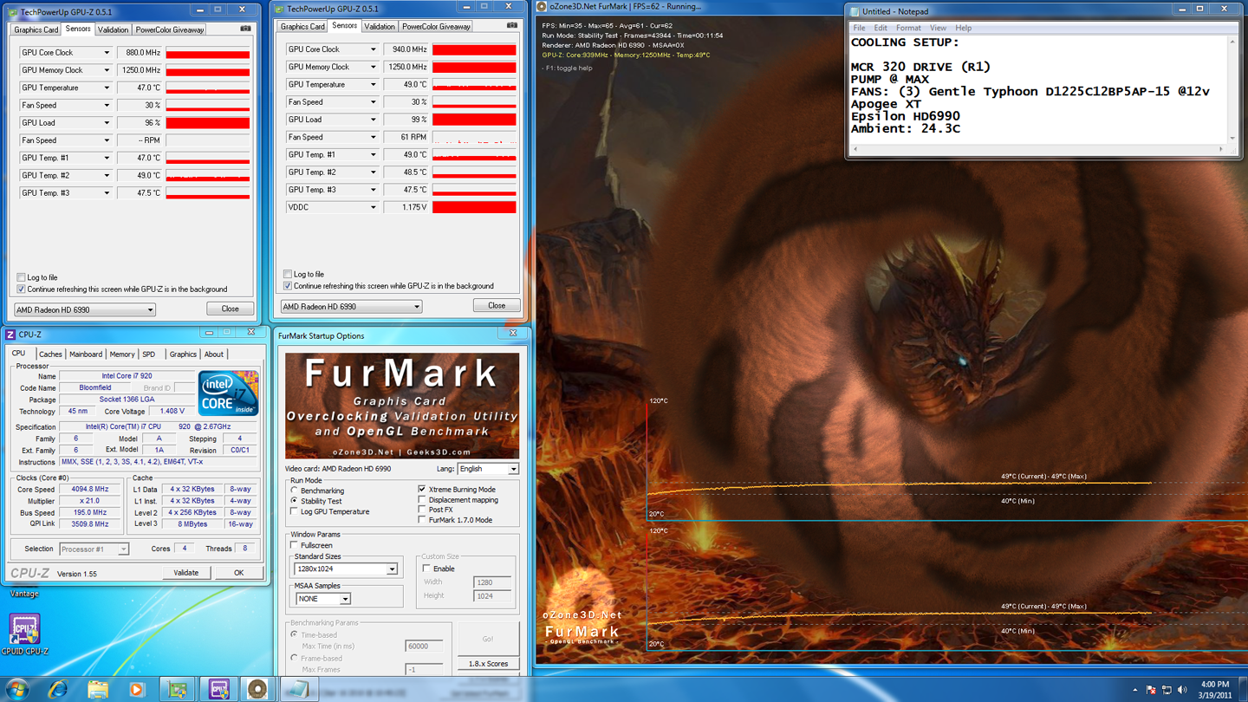Select the Stability Test radio button
Screen dimensions: 1248x702
295,501
